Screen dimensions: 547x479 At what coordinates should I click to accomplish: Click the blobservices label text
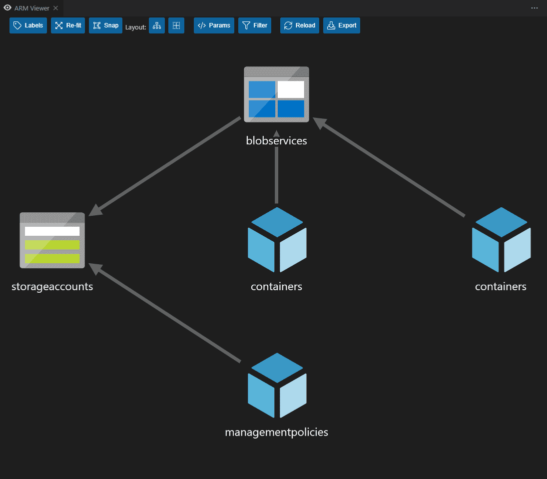276,140
